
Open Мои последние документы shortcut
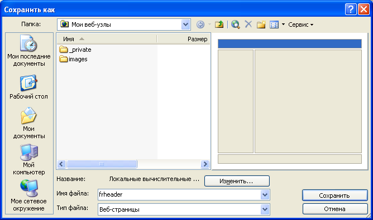coord(29,51)
